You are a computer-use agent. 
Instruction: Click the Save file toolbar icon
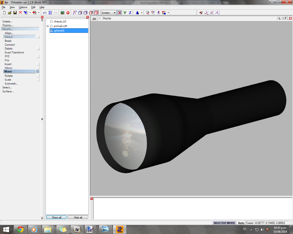pyautogui.click(x=15, y=13)
